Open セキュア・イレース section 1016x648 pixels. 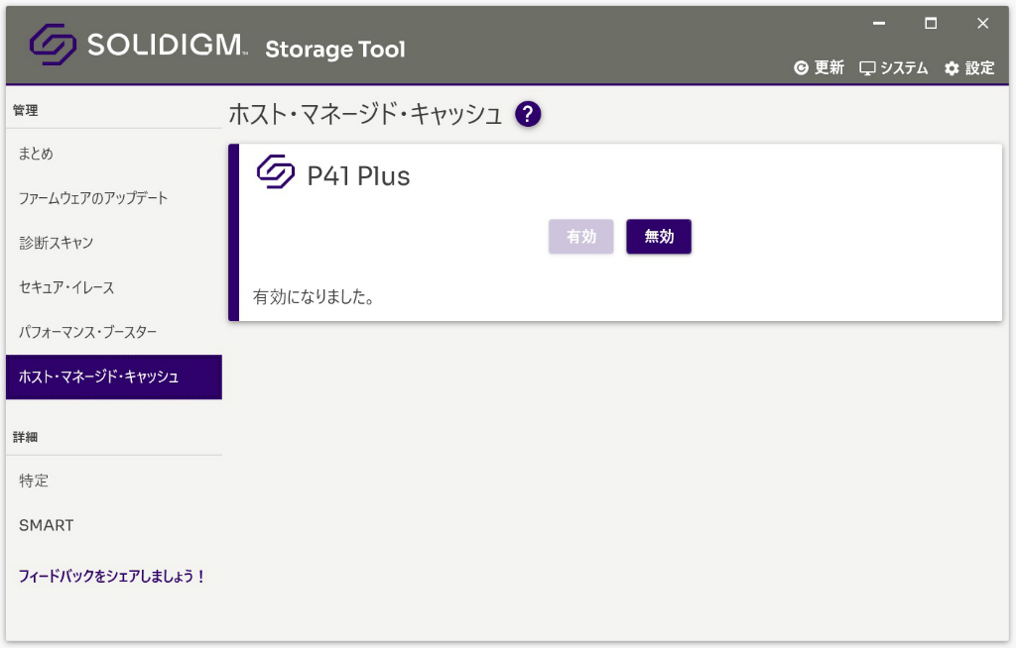point(114,287)
